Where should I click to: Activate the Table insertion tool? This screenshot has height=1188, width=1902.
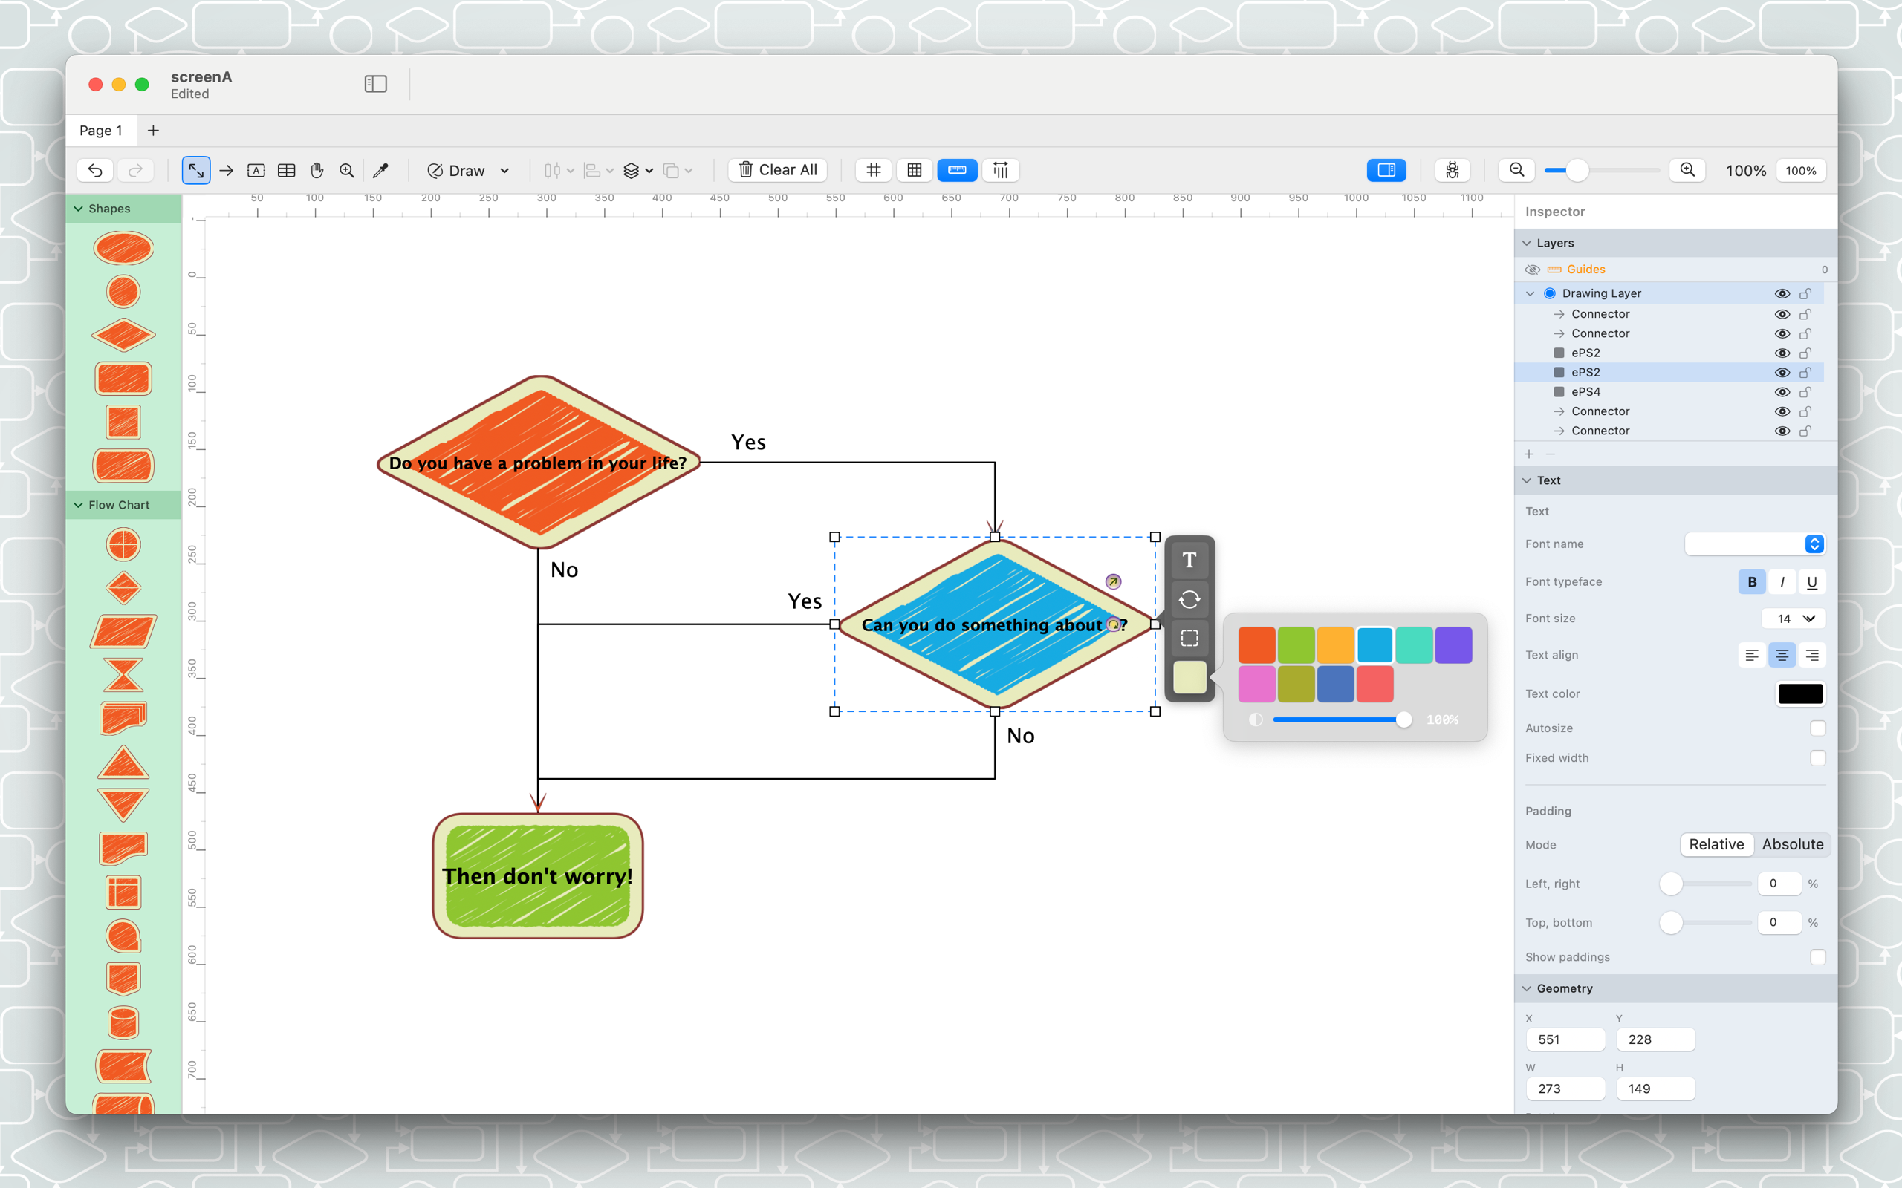click(x=286, y=170)
